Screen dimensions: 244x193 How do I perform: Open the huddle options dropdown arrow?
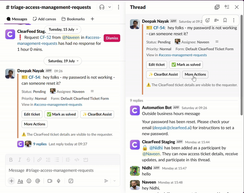(x=110, y=7)
